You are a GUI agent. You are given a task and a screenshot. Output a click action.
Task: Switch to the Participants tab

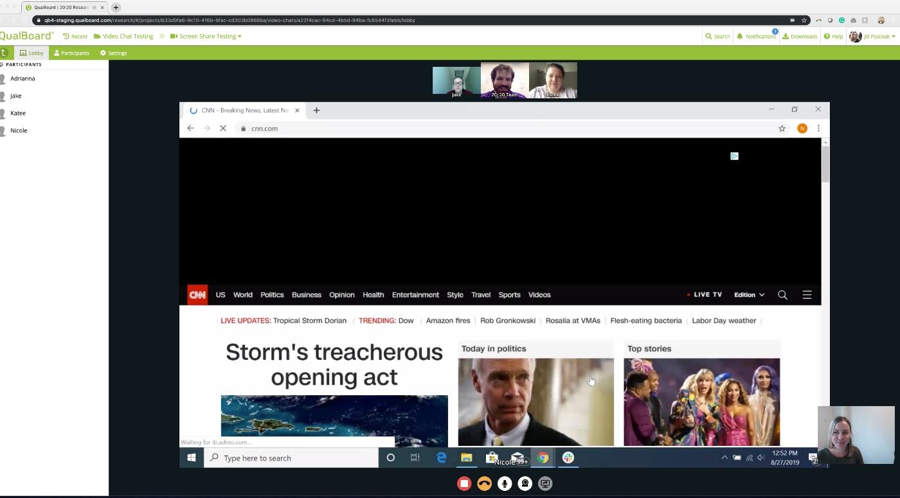point(71,53)
